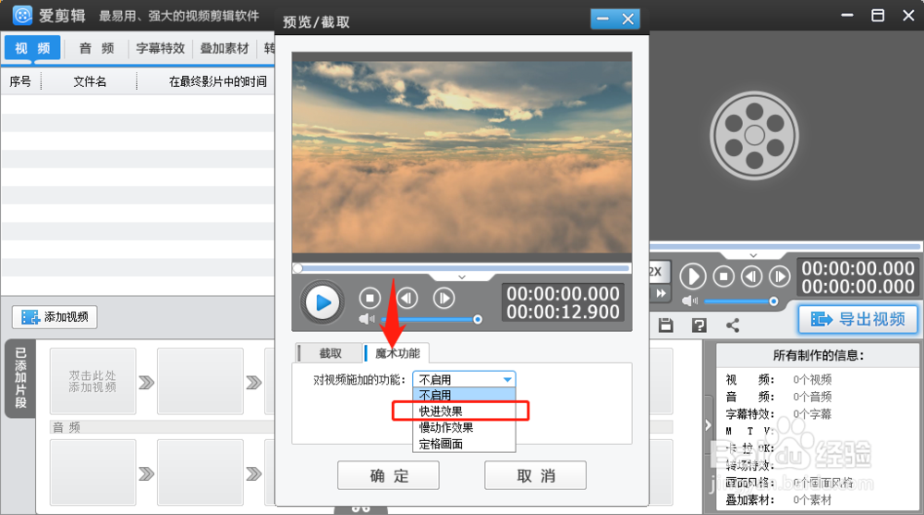This screenshot has width=924, height=515.
Task: Step forward one frame in preview dialog
Action: pos(444,299)
